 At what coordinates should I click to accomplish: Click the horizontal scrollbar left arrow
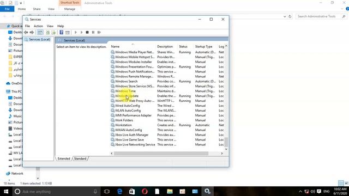click(x=112, y=154)
